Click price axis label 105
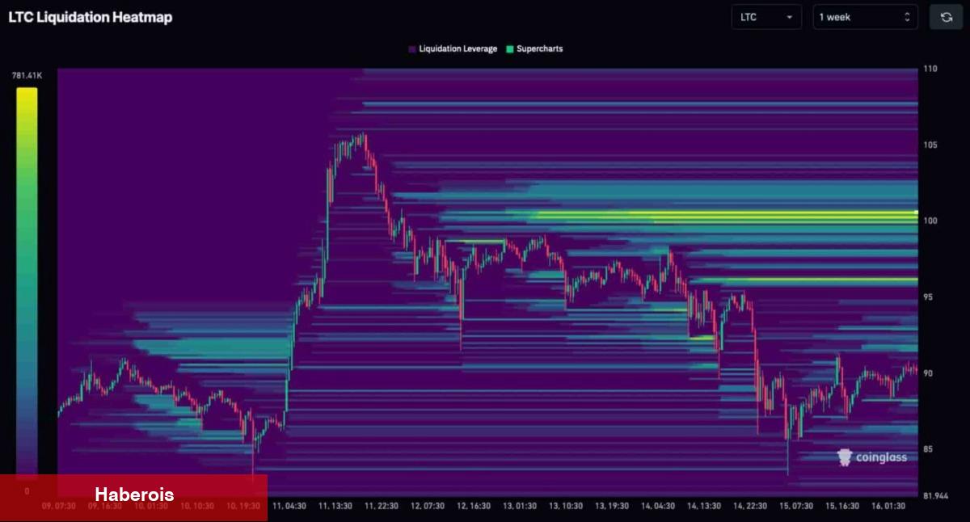 click(x=930, y=145)
